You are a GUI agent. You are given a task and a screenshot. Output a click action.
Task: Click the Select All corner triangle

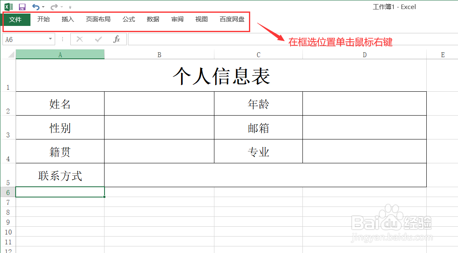click(11, 54)
